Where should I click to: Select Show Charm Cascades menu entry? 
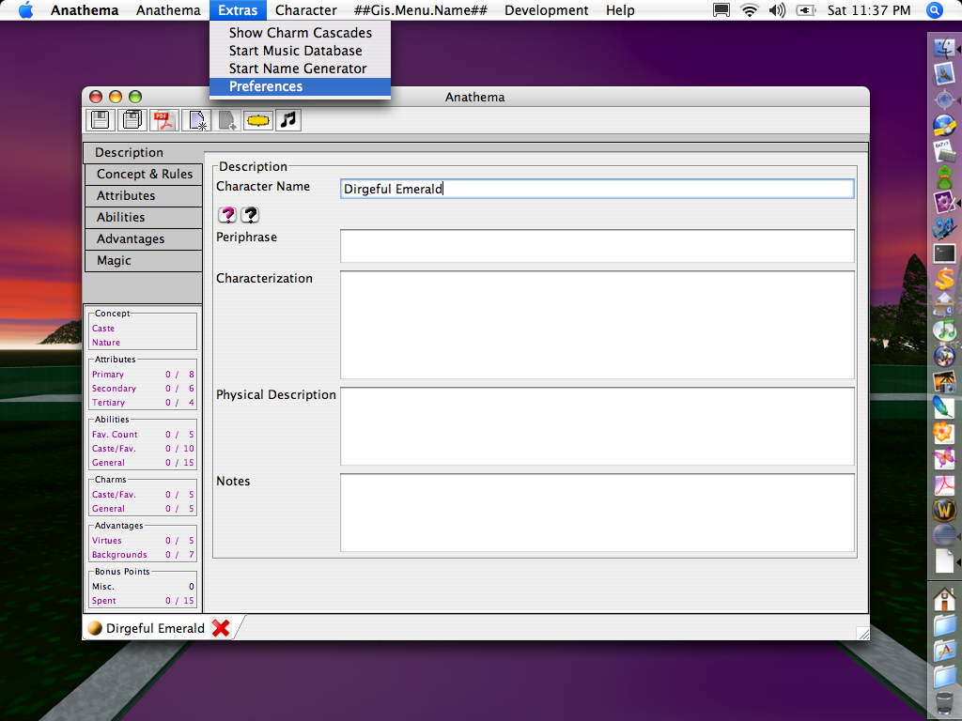[x=300, y=33]
